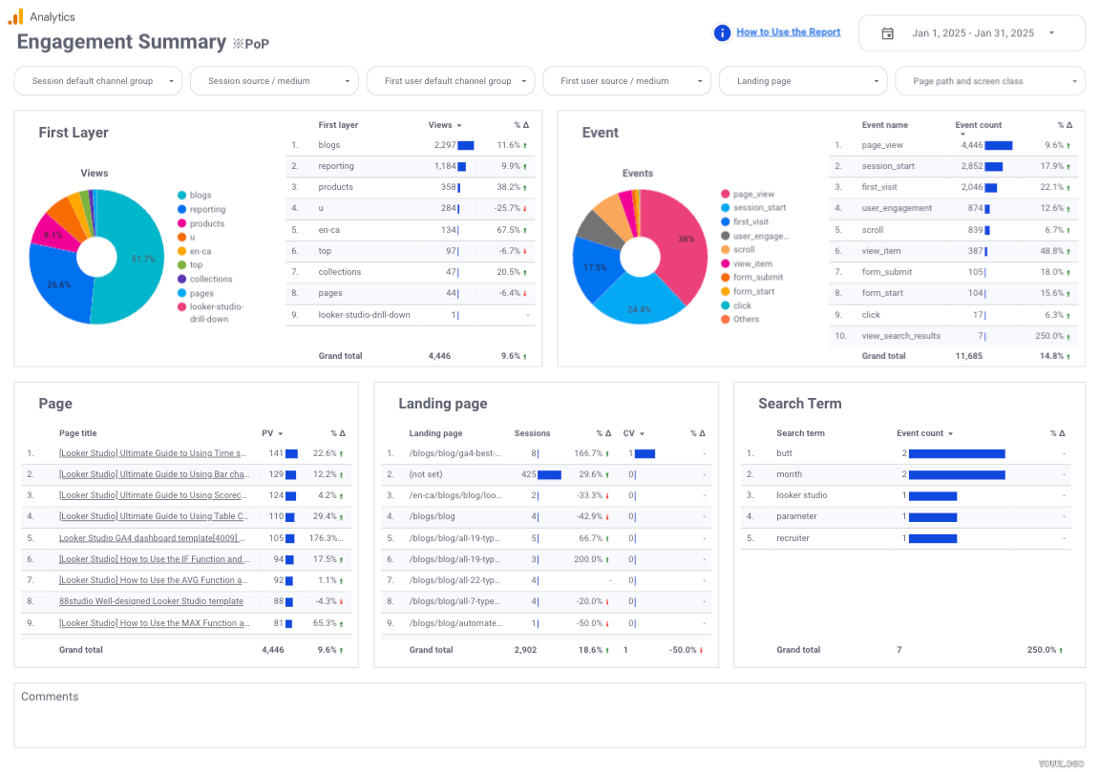Click the Event count sort arrow in Event table
Viewport: 1099px width, 772px height.
click(962, 135)
